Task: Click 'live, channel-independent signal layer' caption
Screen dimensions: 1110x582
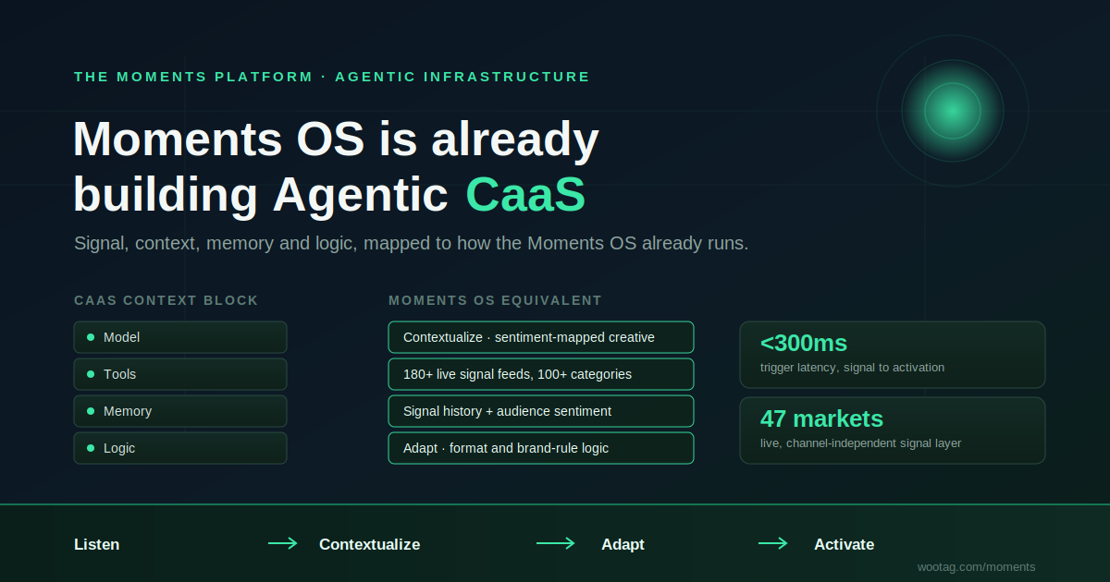Action: pos(860,443)
